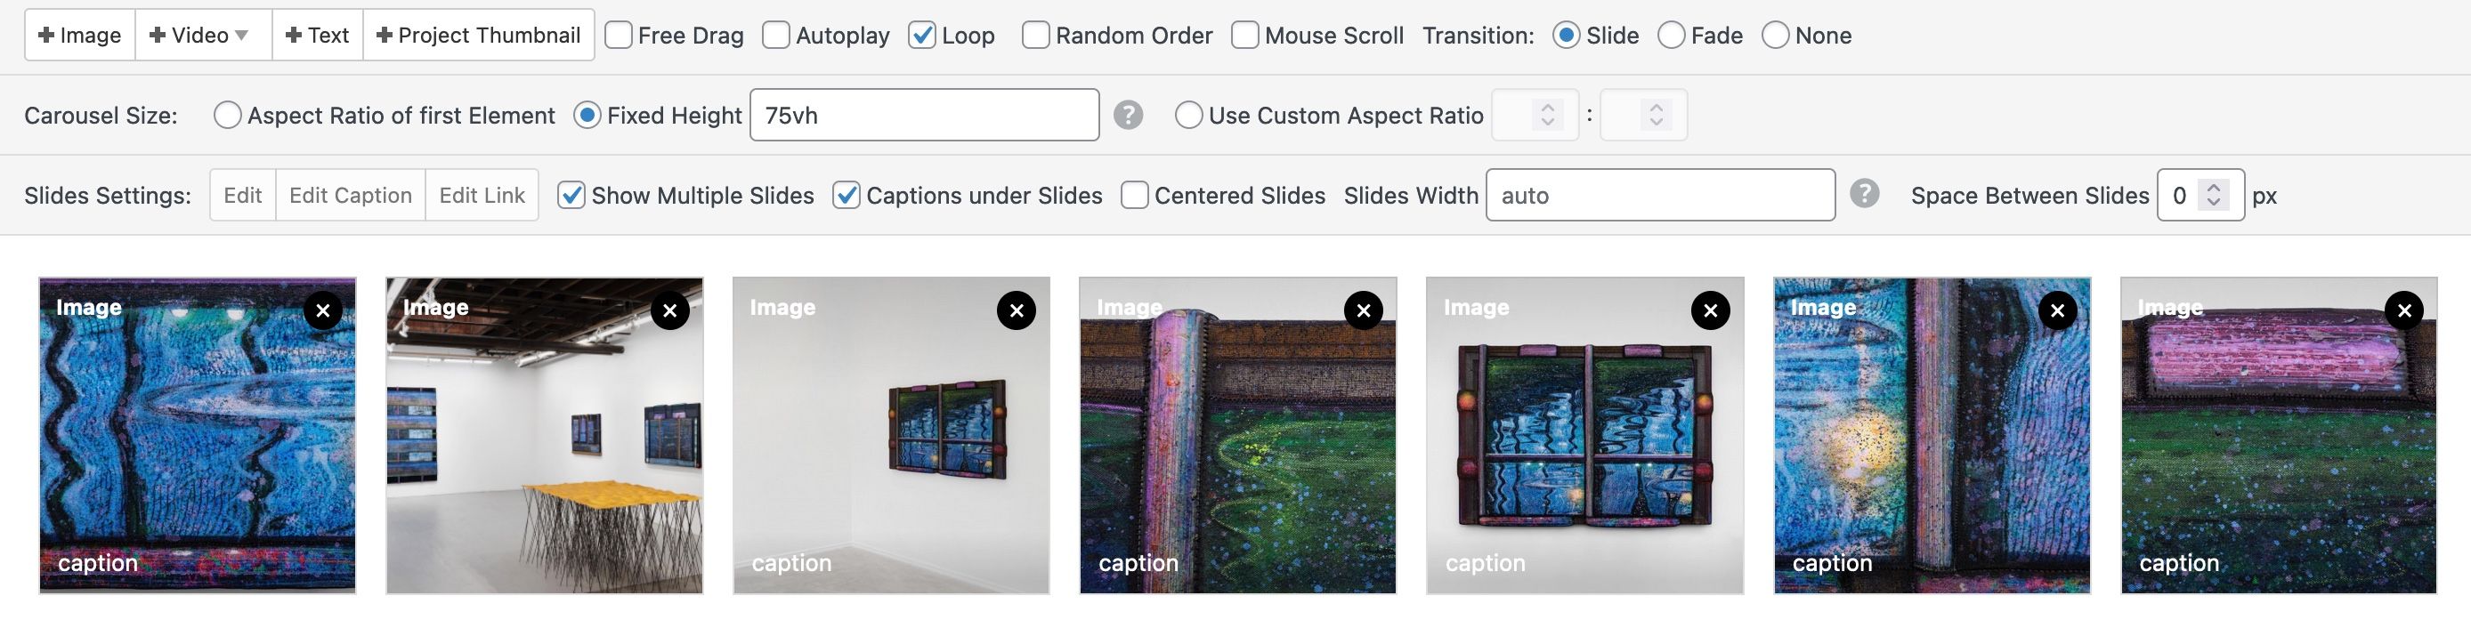Screen dimensions: 2471x628
Task: Enable the Autoplay checkbox
Action: click(776, 36)
